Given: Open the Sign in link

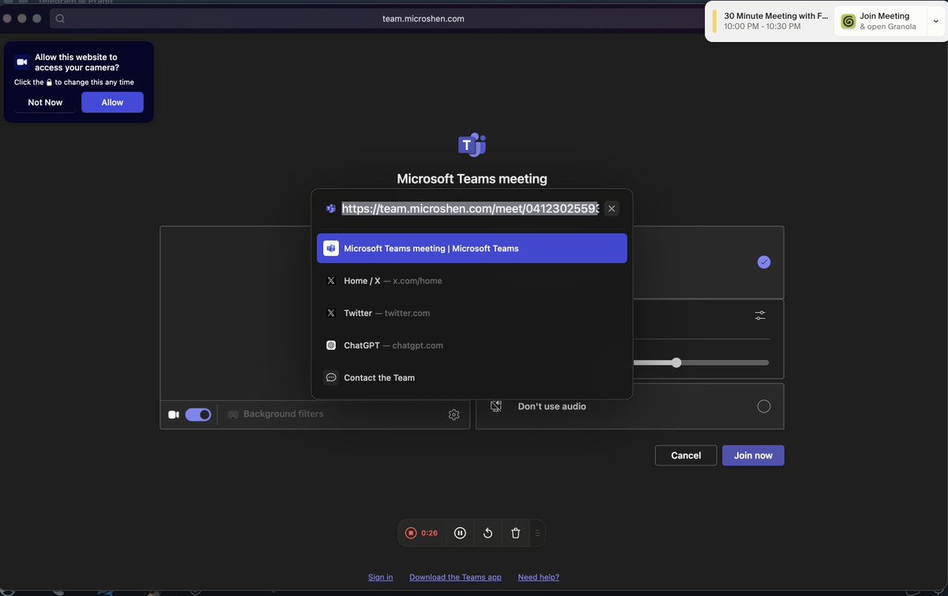Looking at the screenshot, I should pos(380,577).
